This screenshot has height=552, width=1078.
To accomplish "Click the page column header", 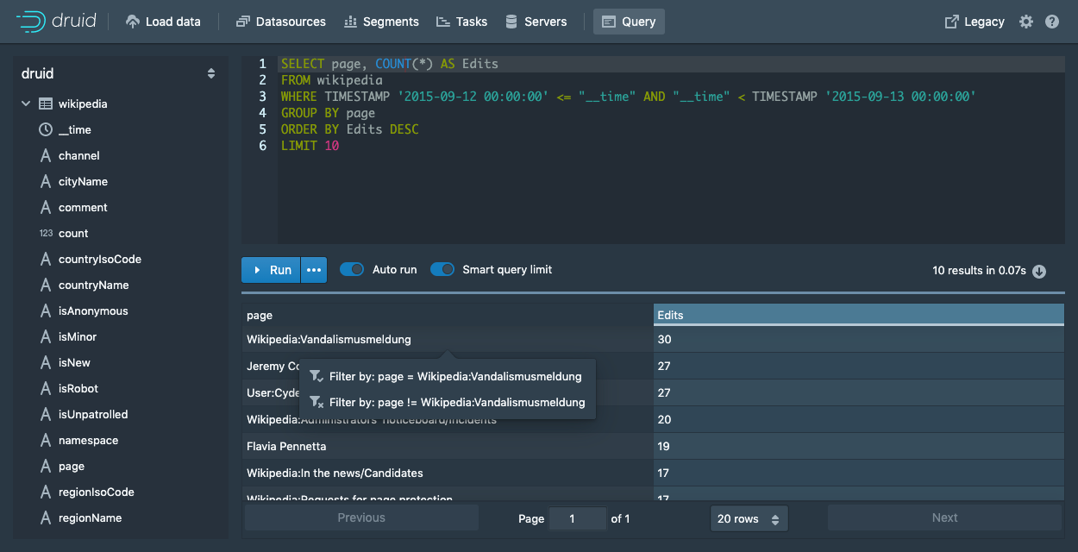I will [448, 316].
